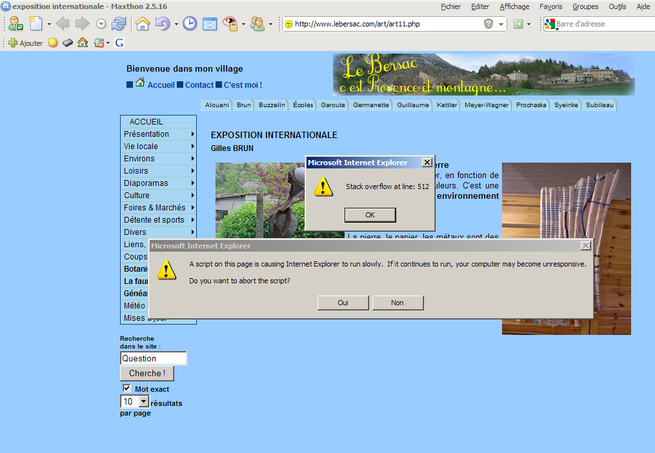This screenshot has height=453, width=655.
Task: Open the Groupes menu
Action: coord(585,6)
